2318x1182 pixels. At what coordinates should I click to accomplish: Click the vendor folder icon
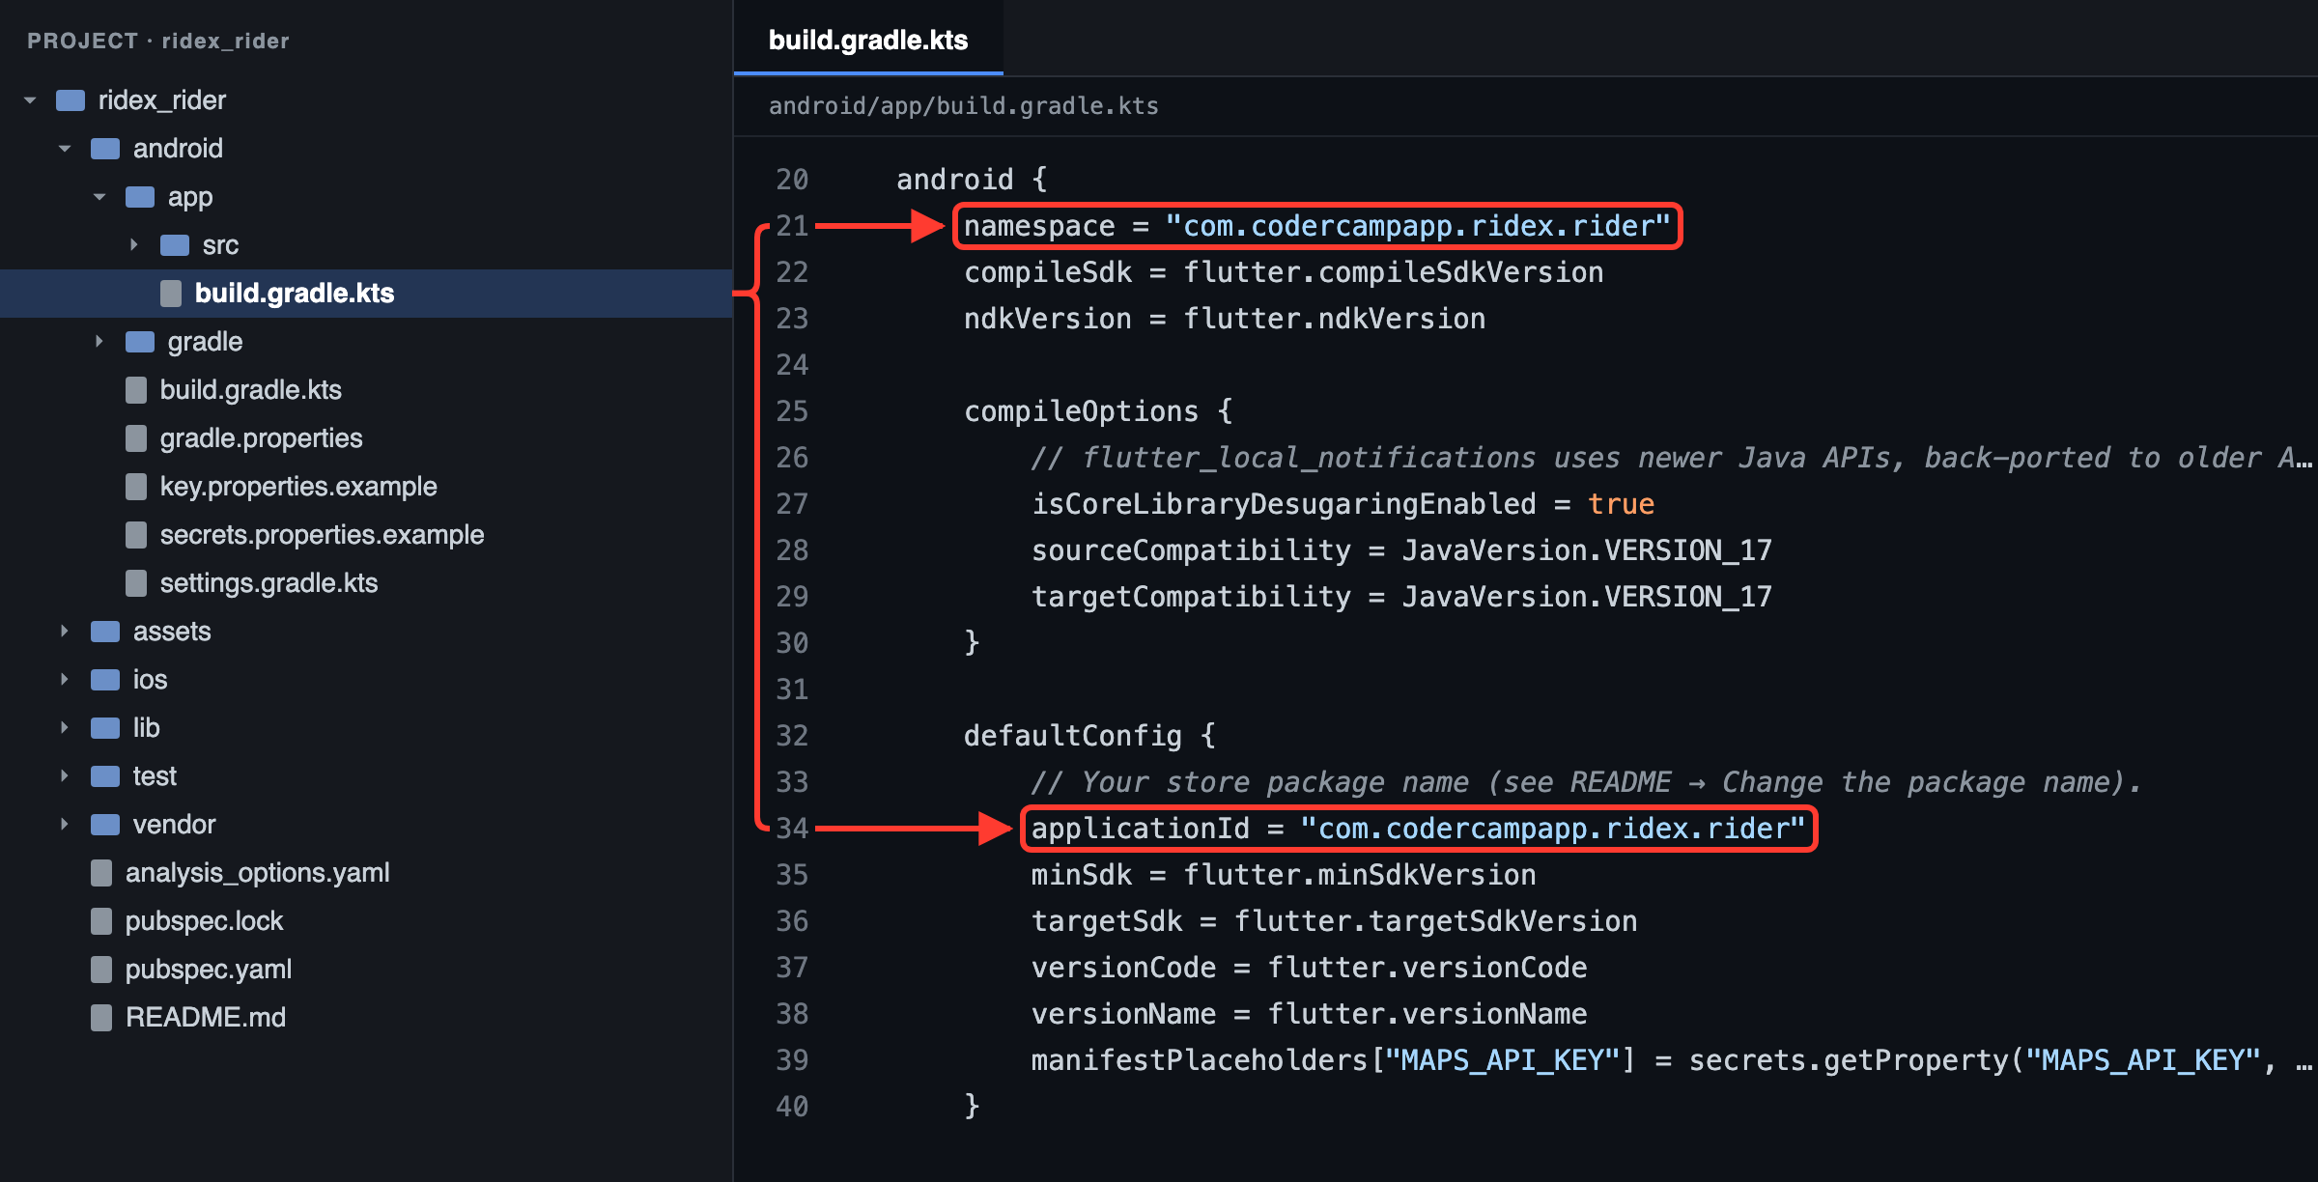click(105, 825)
